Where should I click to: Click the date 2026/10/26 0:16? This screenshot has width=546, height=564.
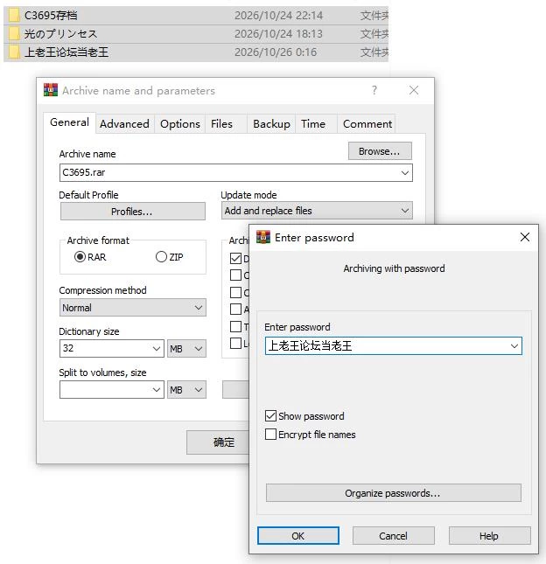(x=276, y=52)
